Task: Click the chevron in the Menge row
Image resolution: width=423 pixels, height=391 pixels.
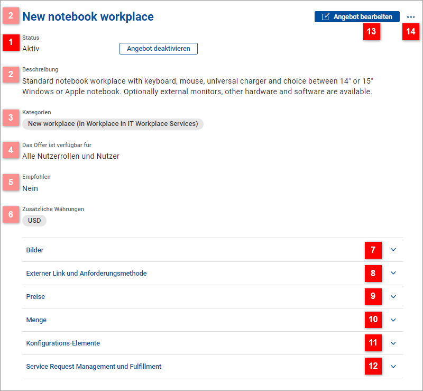Action: click(x=393, y=320)
